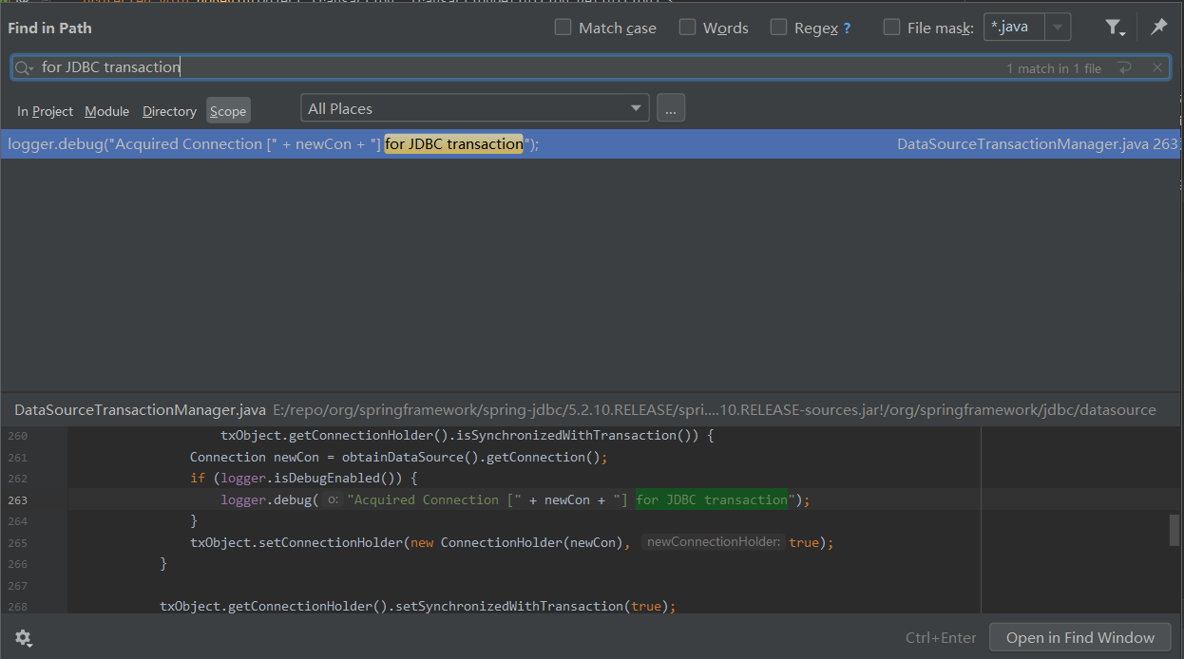The image size is (1184, 659).
Task: Click DataSourceTransactionManager.java preview file title
Action: click(141, 410)
